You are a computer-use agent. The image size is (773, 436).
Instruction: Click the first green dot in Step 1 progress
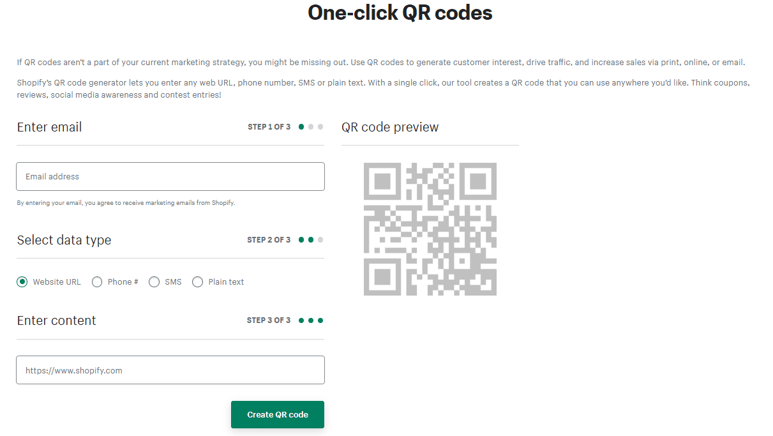tap(301, 126)
